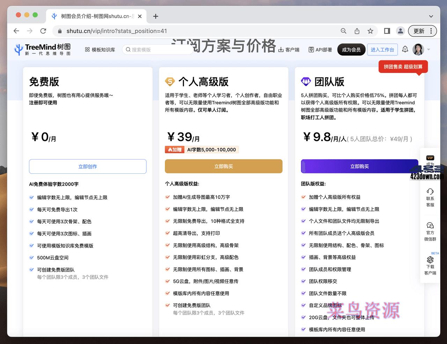The height and width of the screenshot is (344, 447).
Task: Open the API部署 deployment icon
Action: pos(310,50)
